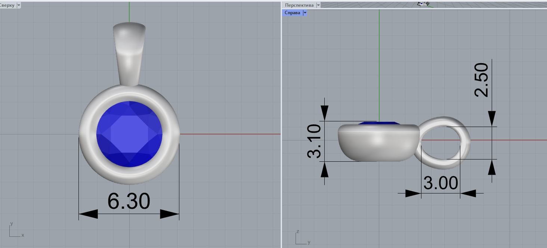Expand the Справа viewport menu arrow
This screenshot has height=248, width=547.
click(305, 13)
